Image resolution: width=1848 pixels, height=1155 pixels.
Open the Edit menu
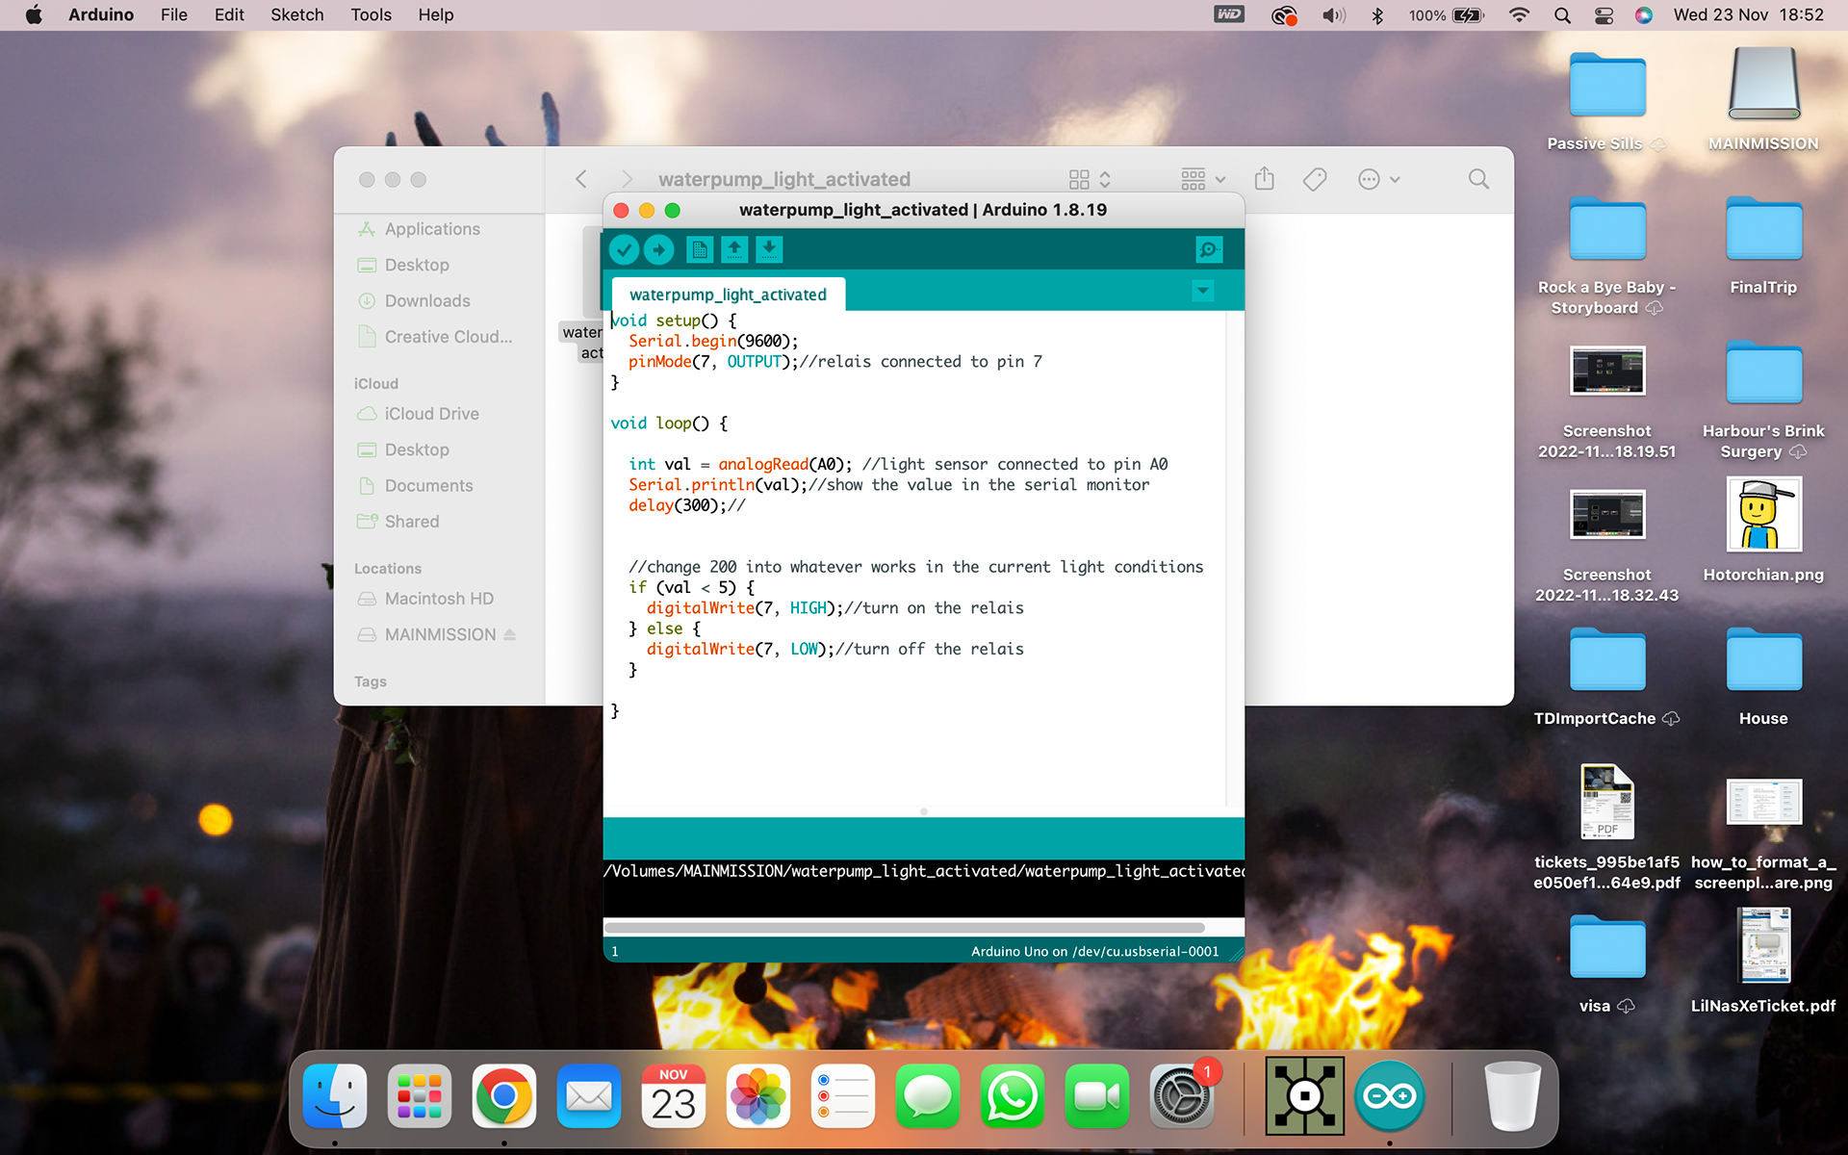click(x=229, y=14)
